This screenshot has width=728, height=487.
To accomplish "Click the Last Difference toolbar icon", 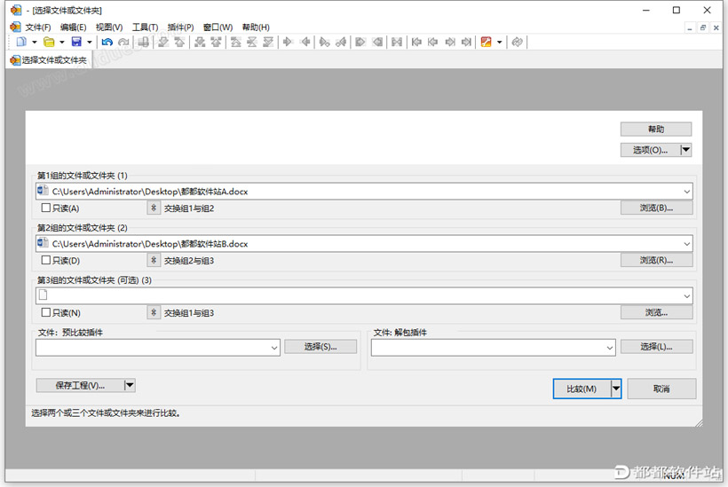I will [268, 43].
